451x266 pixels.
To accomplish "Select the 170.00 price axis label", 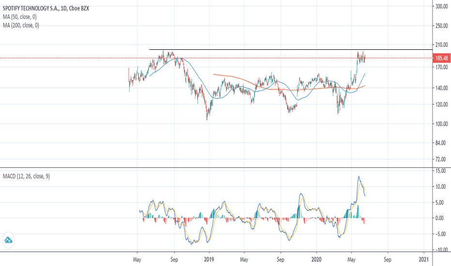I will pos(442,67).
